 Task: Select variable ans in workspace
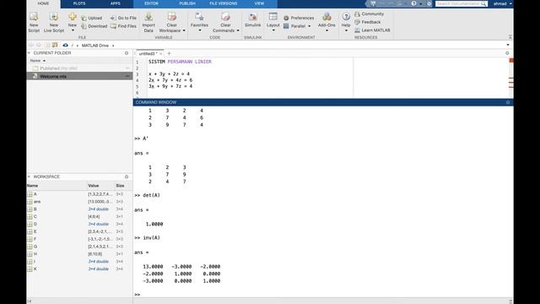pyautogui.click(x=79, y=202)
